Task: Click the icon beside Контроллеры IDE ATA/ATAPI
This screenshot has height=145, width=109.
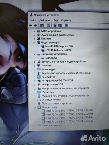Action: [39, 81]
